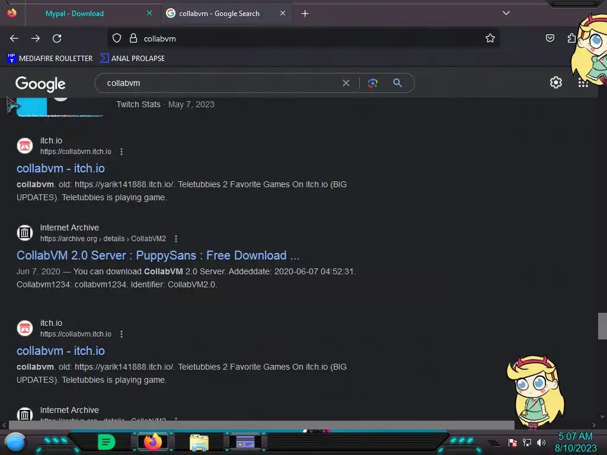Click the Google logo
Image resolution: width=607 pixels, height=455 pixels.
coord(40,84)
